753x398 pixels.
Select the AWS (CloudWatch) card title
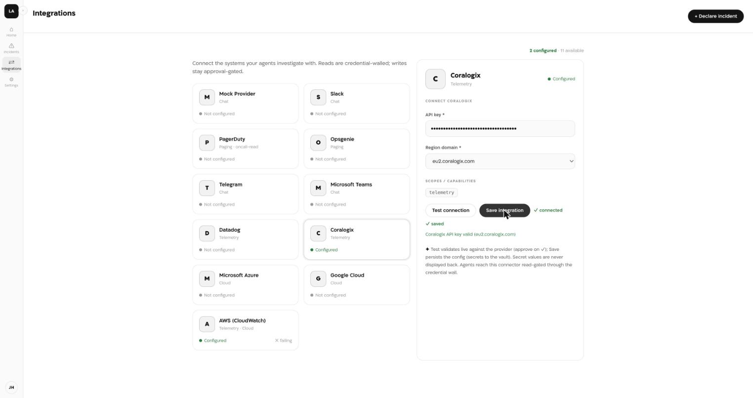click(x=243, y=321)
